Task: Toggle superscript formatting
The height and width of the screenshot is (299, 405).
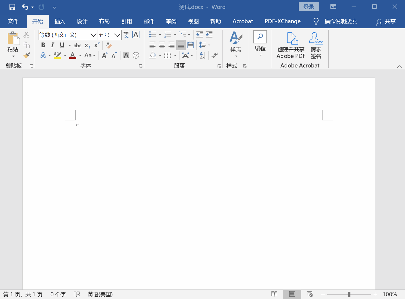Action: point(97,45)
